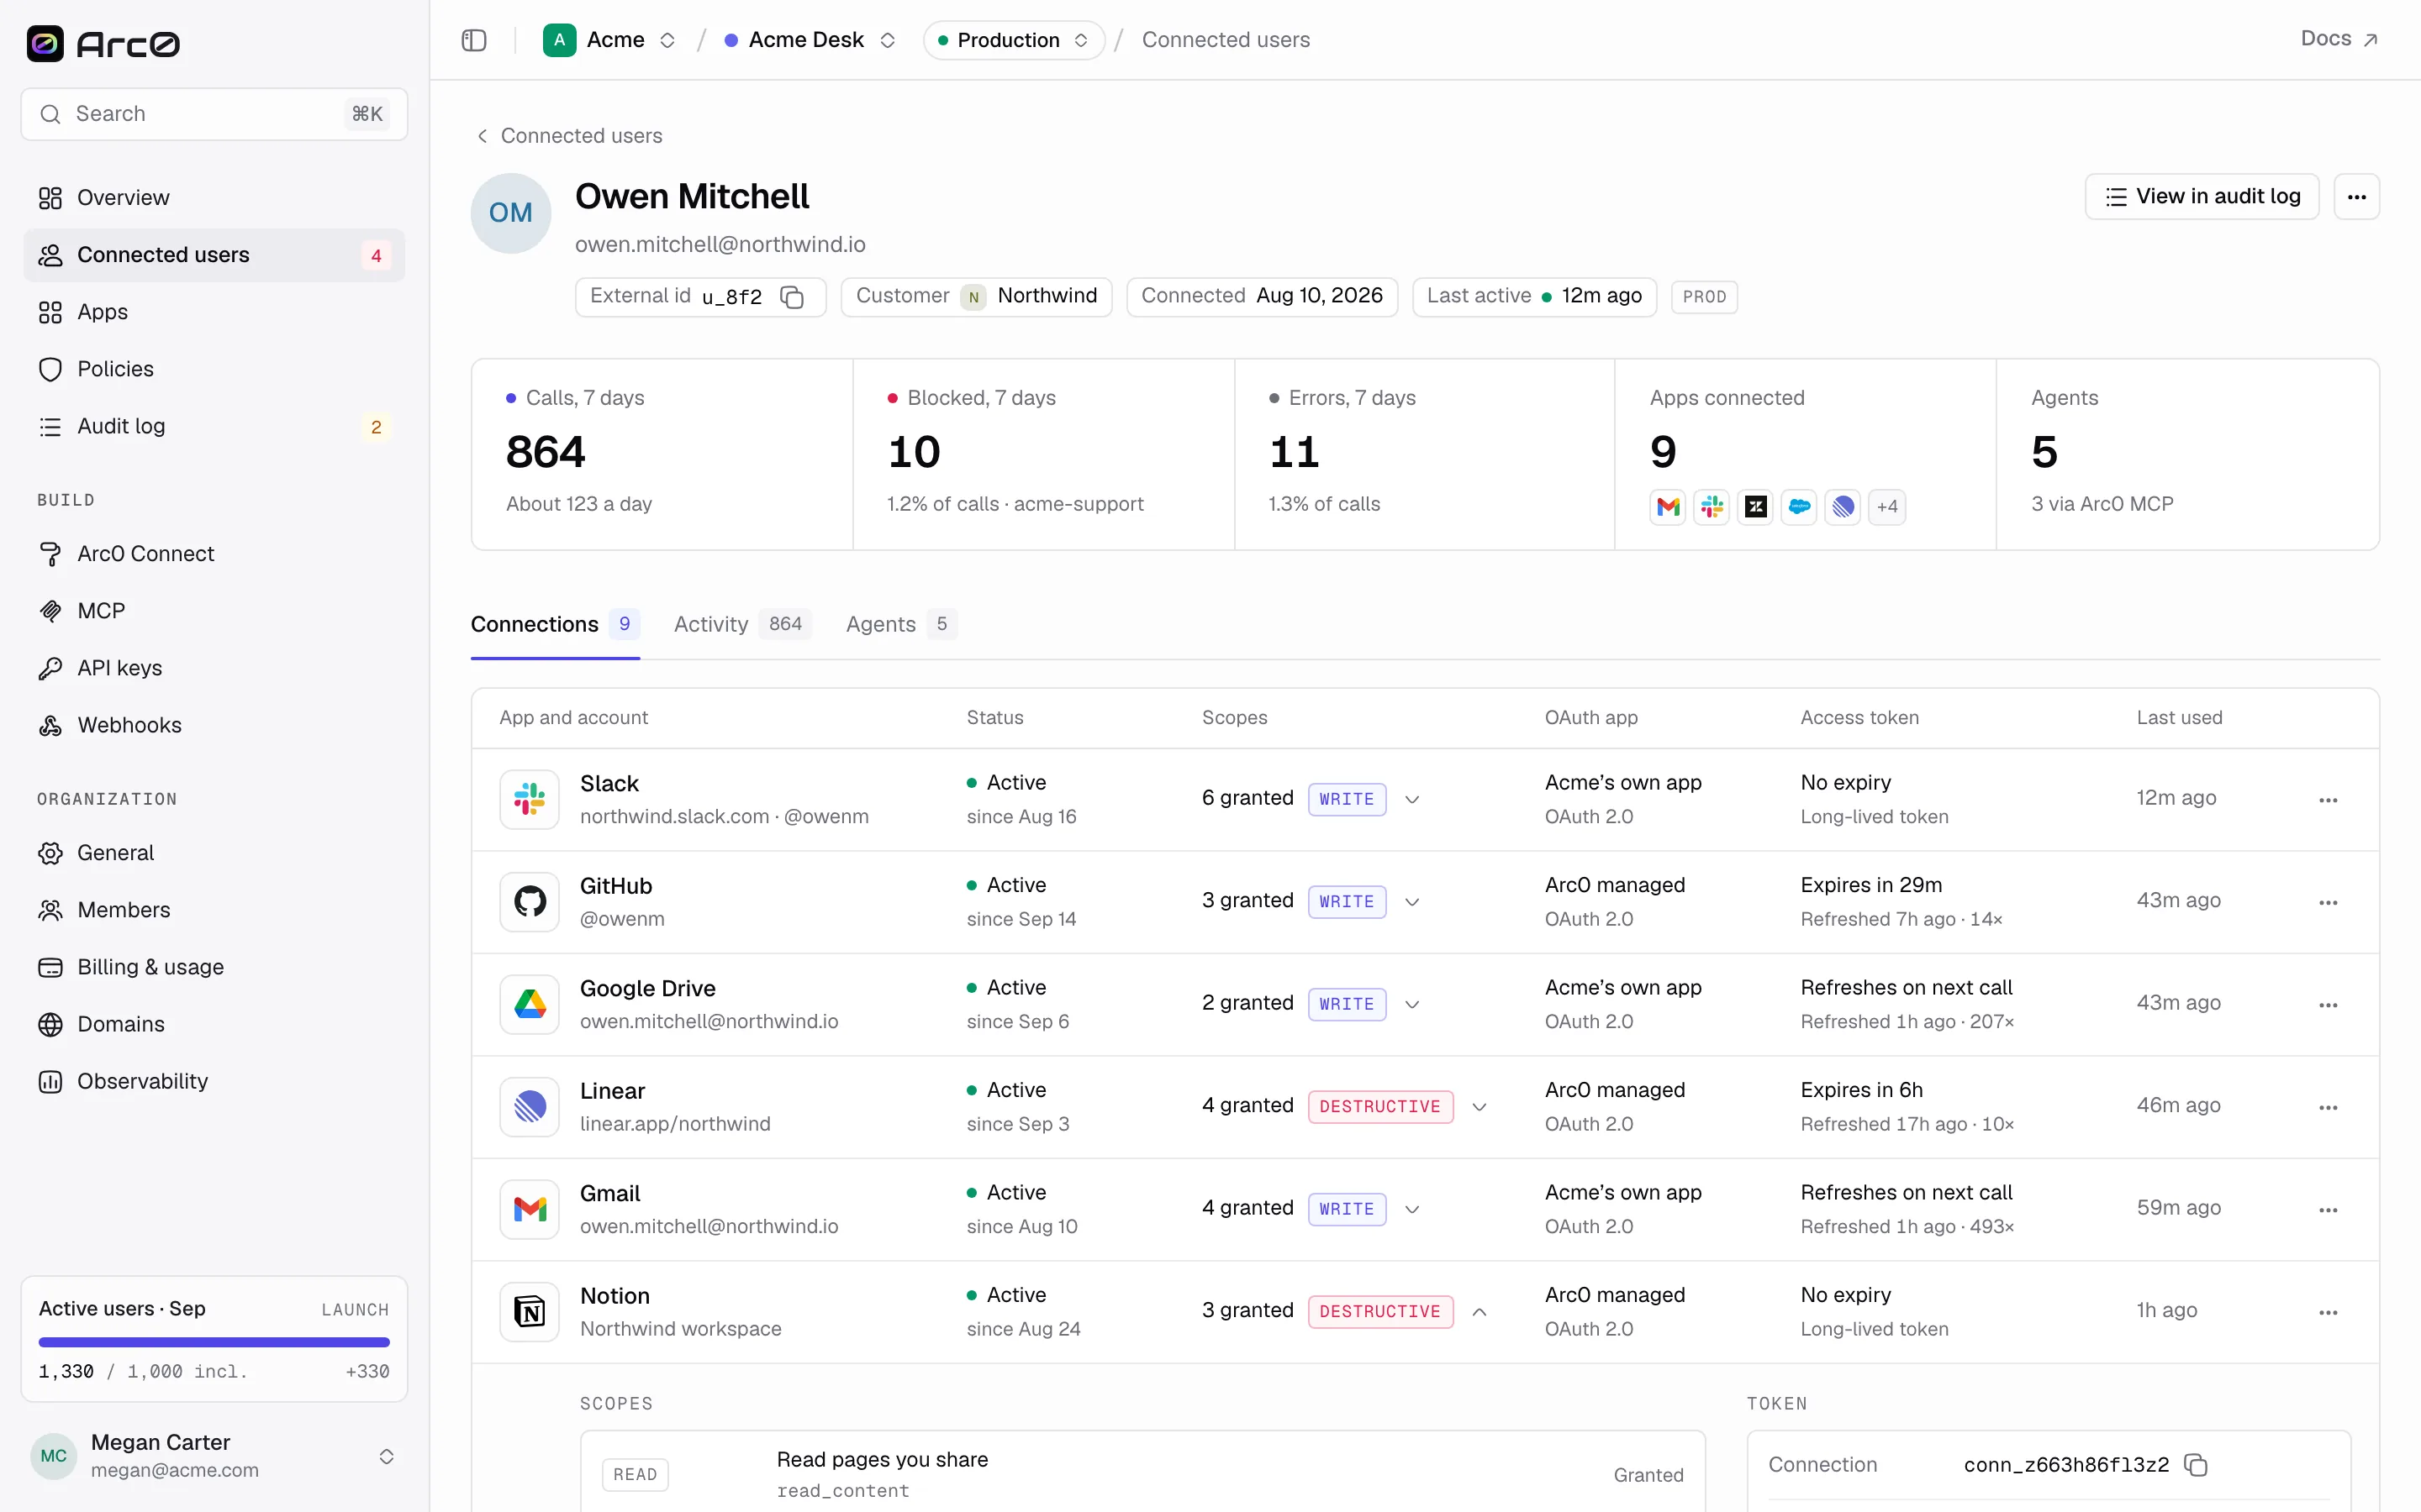Open row actions menu for Notion

[2328, 1312]
